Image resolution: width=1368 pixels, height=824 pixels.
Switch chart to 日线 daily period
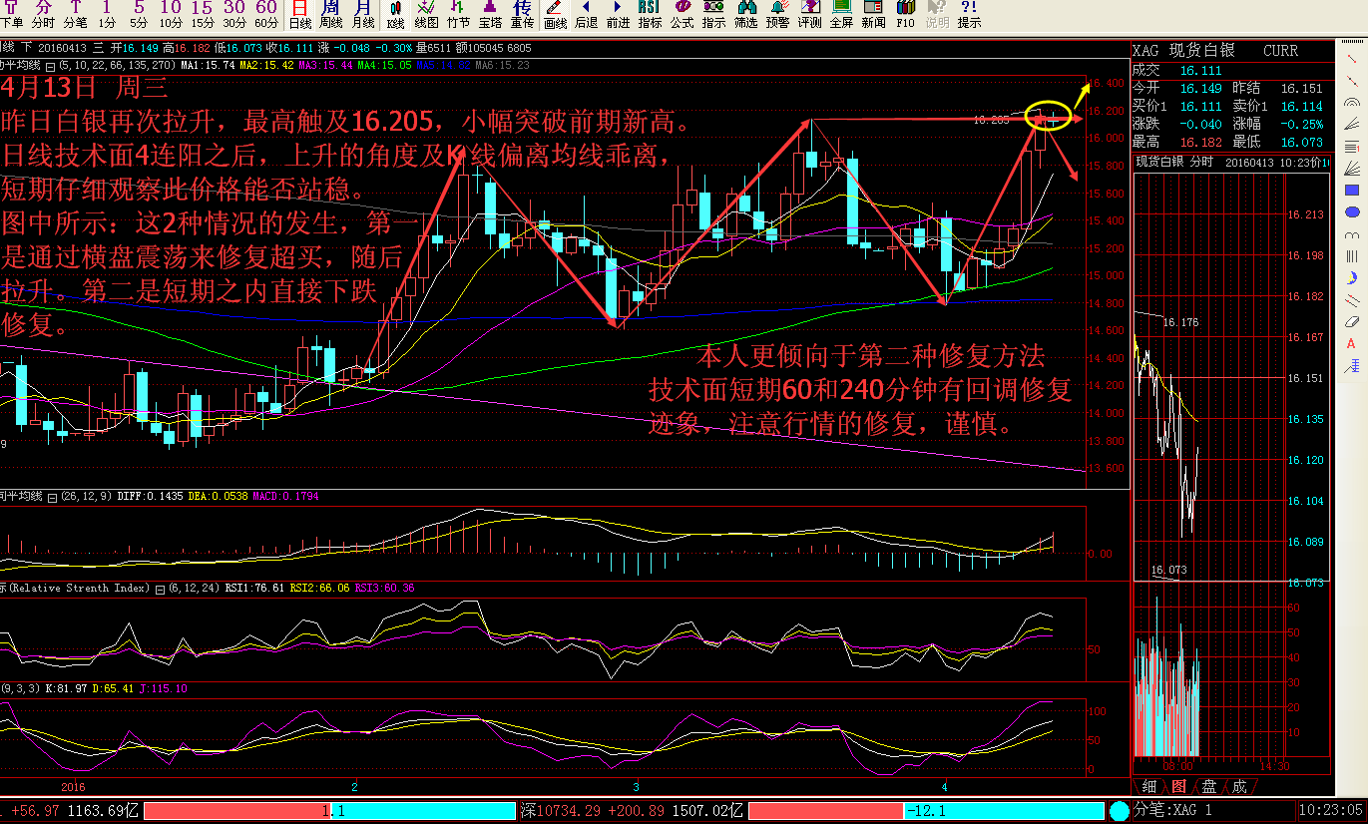pos(299,14)
